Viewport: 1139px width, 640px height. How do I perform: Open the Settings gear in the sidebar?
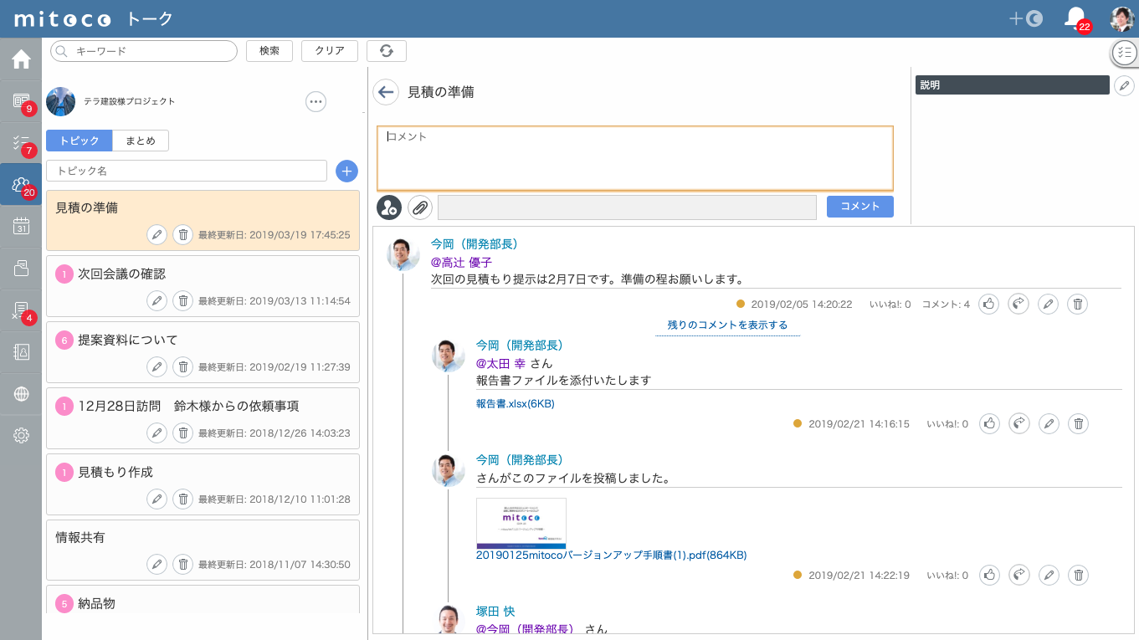coord(20,434)
